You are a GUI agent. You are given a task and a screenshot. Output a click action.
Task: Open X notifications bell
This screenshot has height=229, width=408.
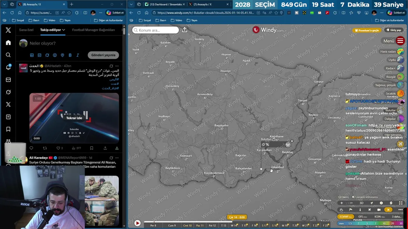click(x=8, y=67)
